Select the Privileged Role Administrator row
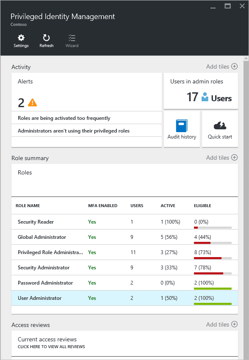Image resolution: width=249 pixels, height=360 pixels. point(125,252)
